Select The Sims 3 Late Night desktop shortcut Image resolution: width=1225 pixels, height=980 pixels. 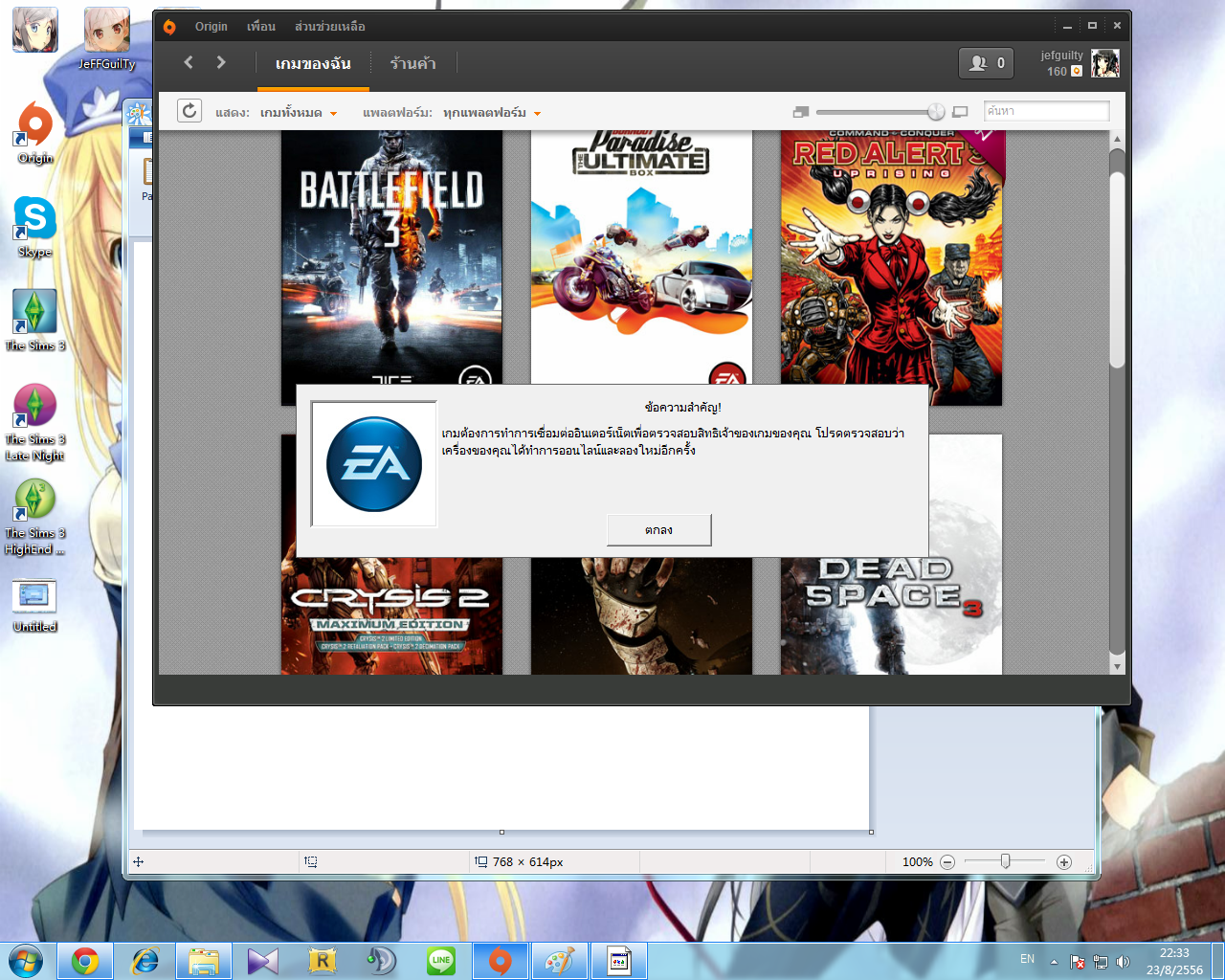click(x=35, y=423)
